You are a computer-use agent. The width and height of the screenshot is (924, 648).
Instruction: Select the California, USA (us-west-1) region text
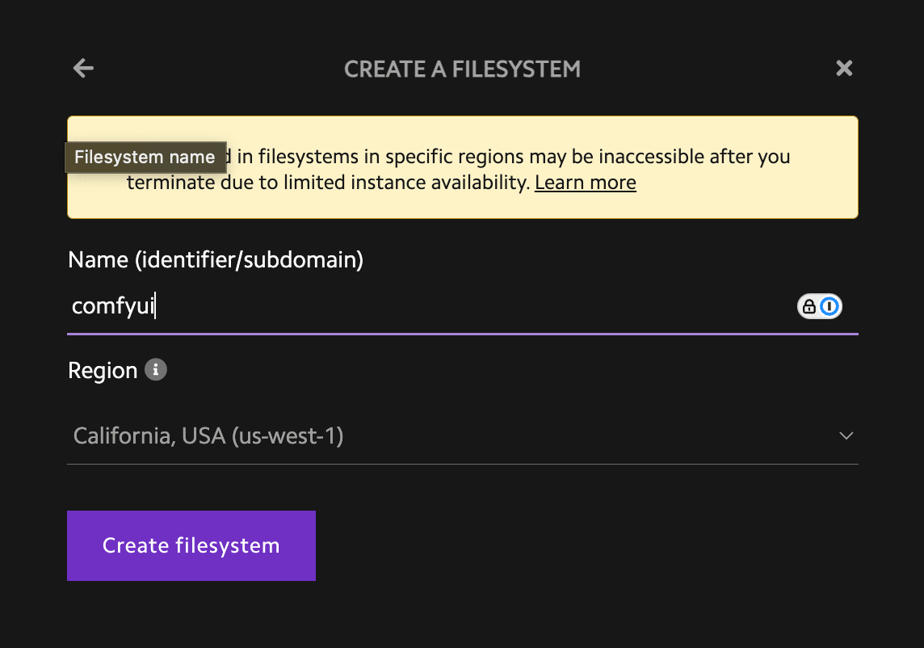pyautogui.click(x=208, y=436)
